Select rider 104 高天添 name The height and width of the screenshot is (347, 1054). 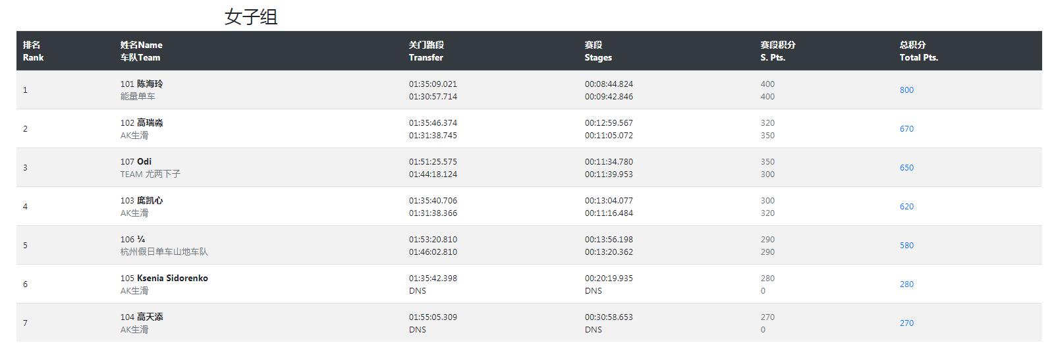[x=142, y=317]
